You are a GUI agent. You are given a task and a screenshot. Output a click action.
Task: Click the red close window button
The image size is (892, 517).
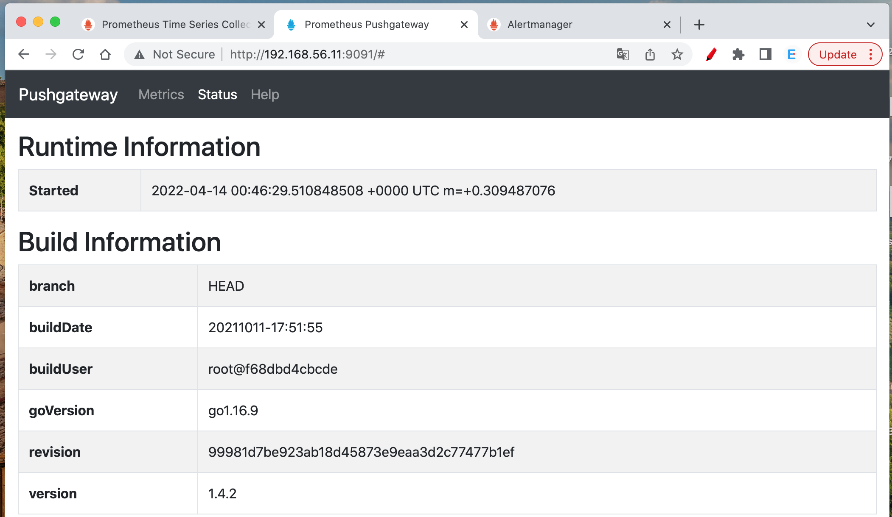point(21,22)
